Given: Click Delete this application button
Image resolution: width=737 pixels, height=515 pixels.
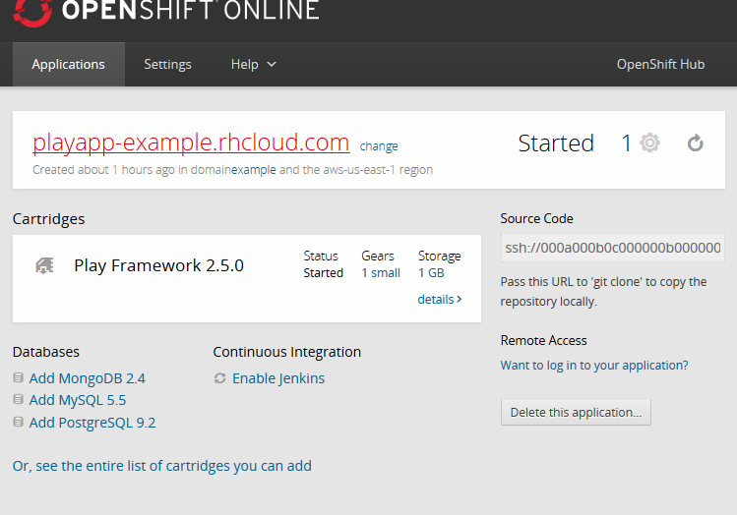Looking at the screenshot, I should coord(576,412).
